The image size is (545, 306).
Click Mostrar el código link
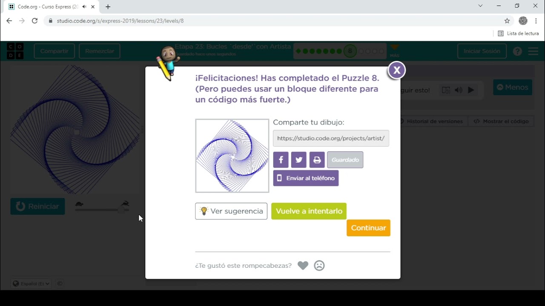coord(501,121)
